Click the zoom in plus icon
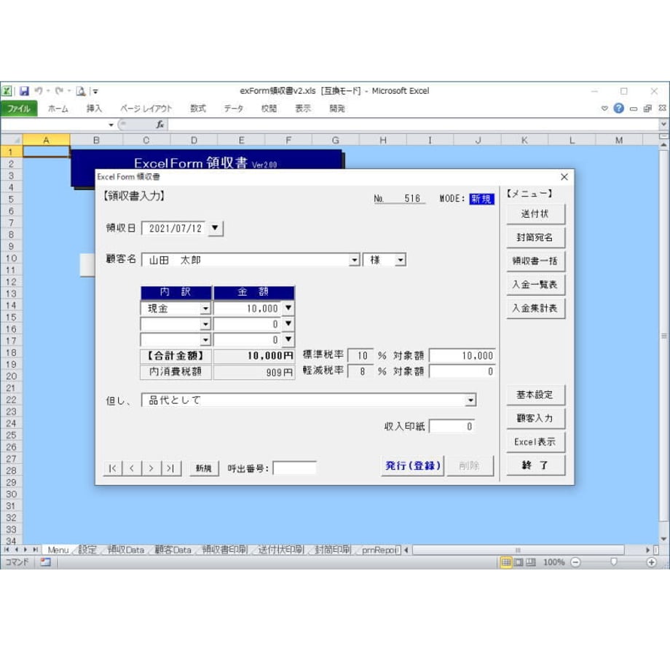This screenshot has width=670, height=670. tap(651, 562)
